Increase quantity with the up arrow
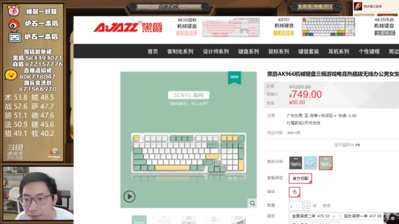 tap(307, 203)
